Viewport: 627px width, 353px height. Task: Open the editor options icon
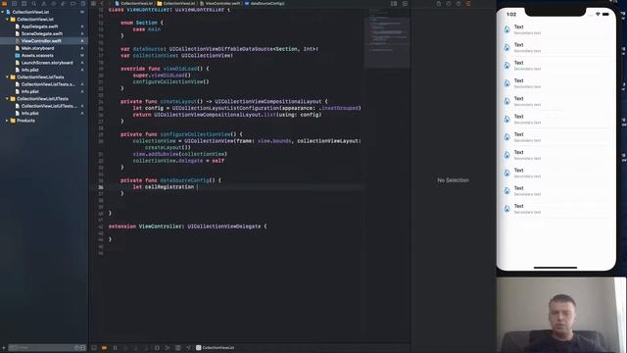coord(394,4)
